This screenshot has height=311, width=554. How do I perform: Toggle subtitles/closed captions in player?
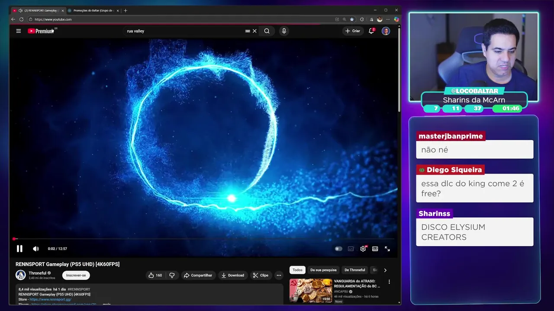point(351,249)
